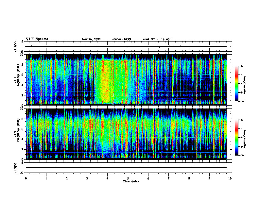
Task: Click the time axis tick label "0"
Action: (x=26, y=178)
